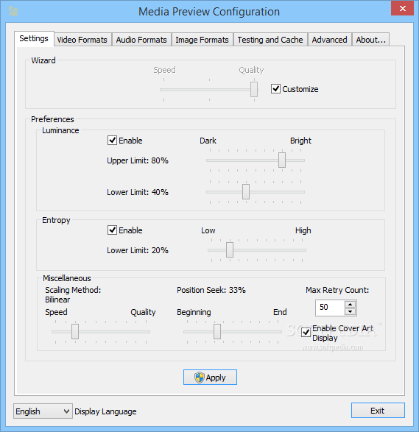
Task: Click the Max Retry Count value field
Action: coord(330,308)
